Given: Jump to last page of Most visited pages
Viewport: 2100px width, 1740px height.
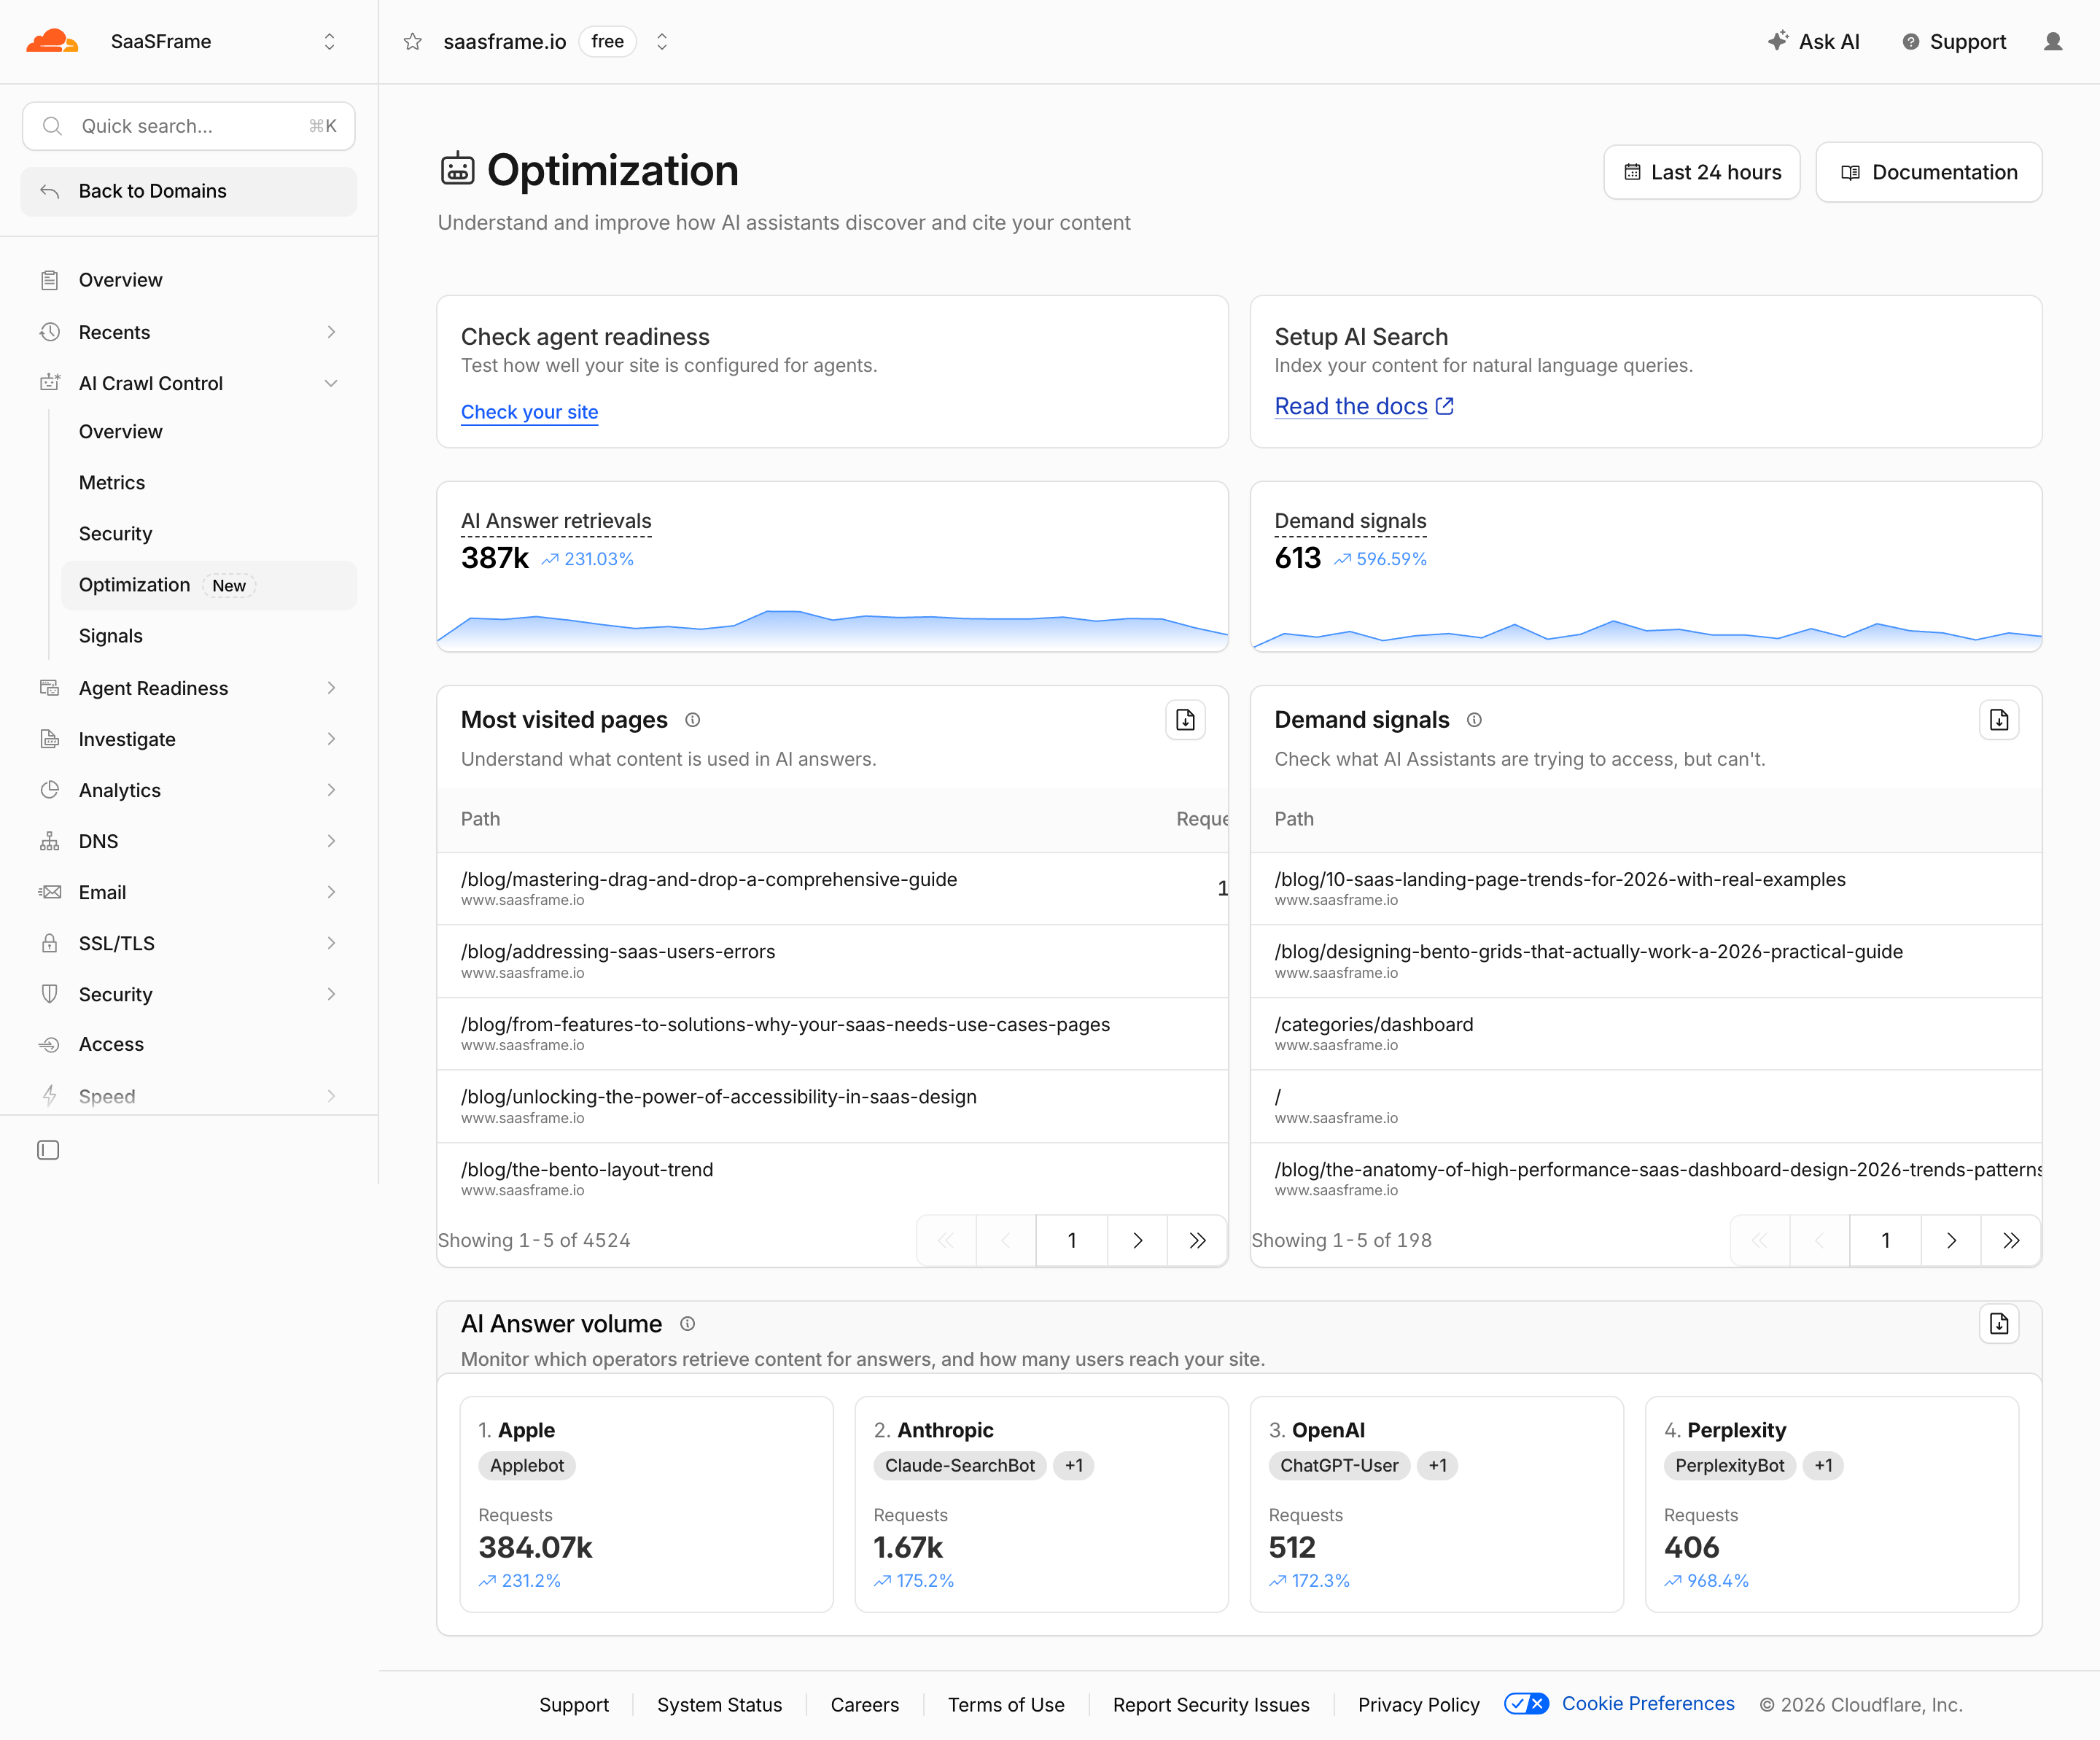Looking at the screenshot, I should click(x=1197, y=1241).
